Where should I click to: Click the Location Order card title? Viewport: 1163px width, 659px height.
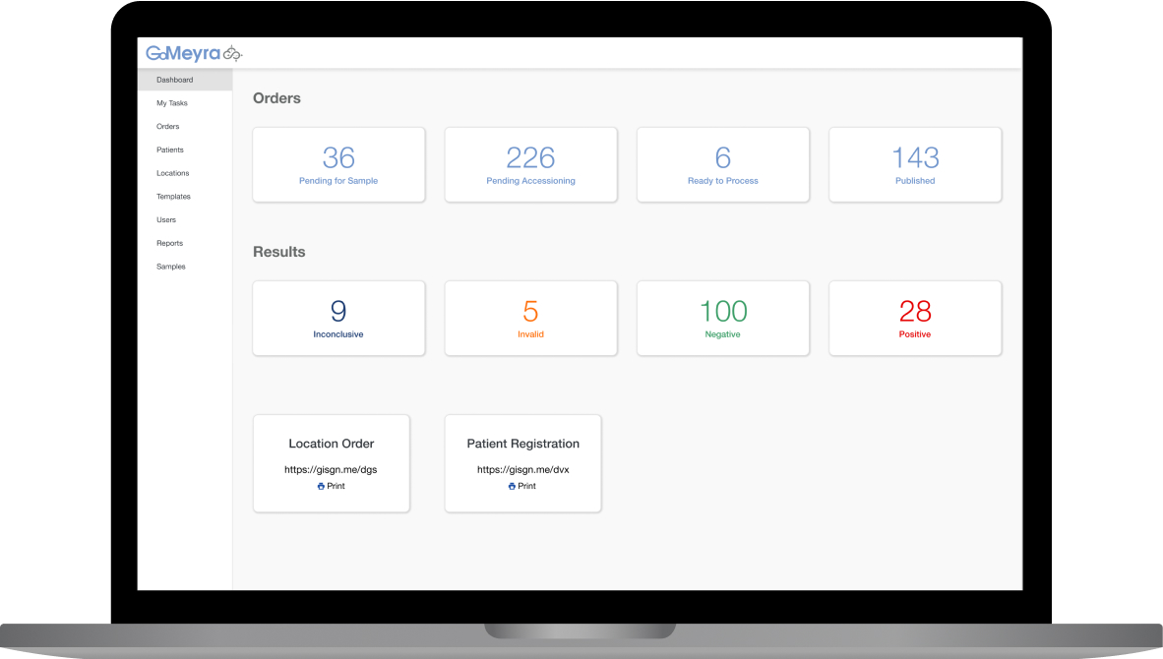pos(332,444)
